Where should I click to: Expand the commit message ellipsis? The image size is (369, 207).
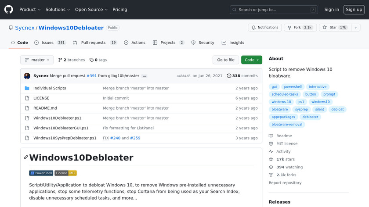coord(144,76)
